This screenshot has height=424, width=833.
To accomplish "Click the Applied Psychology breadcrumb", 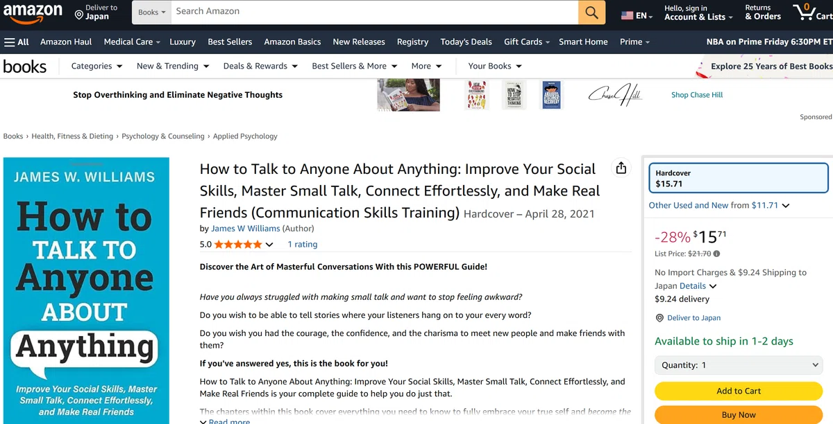I will tap(245, 136).
